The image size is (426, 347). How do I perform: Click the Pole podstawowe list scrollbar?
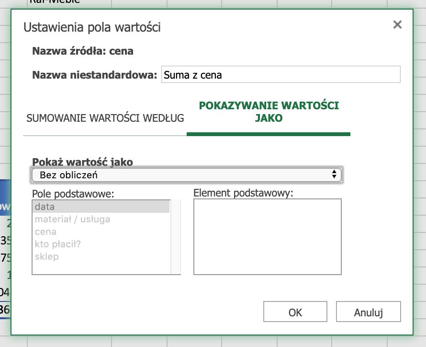pos(176,237)
